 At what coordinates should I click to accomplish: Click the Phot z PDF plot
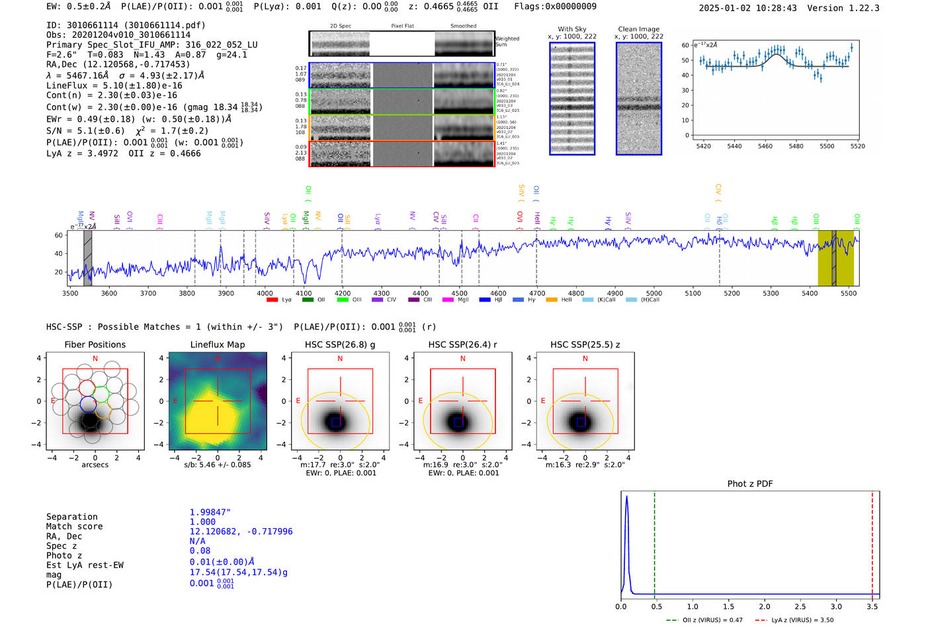pos(750,545)
